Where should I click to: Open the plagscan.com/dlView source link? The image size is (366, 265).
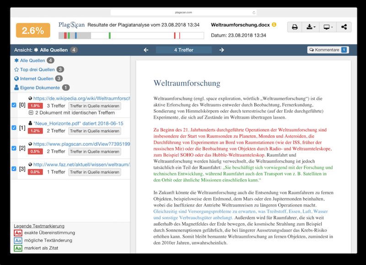coord(82,144)
